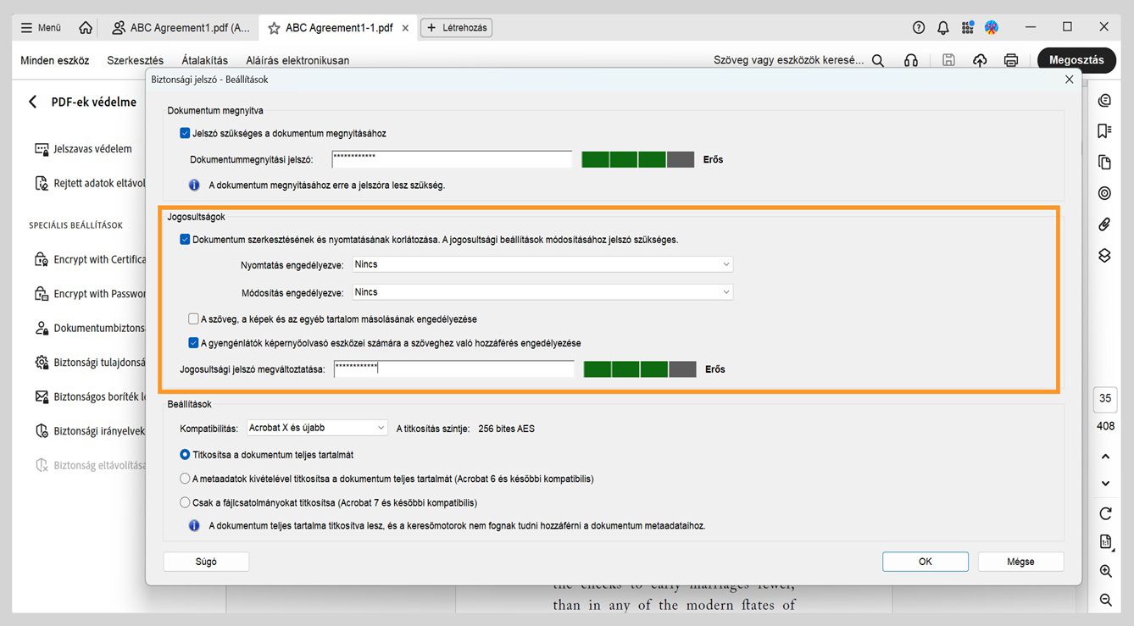Open the apps grid icon
The image size is (1134, 626).
[967, 28]
